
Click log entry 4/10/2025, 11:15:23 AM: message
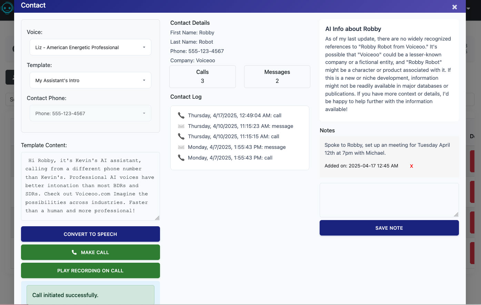tap(240, 126)
